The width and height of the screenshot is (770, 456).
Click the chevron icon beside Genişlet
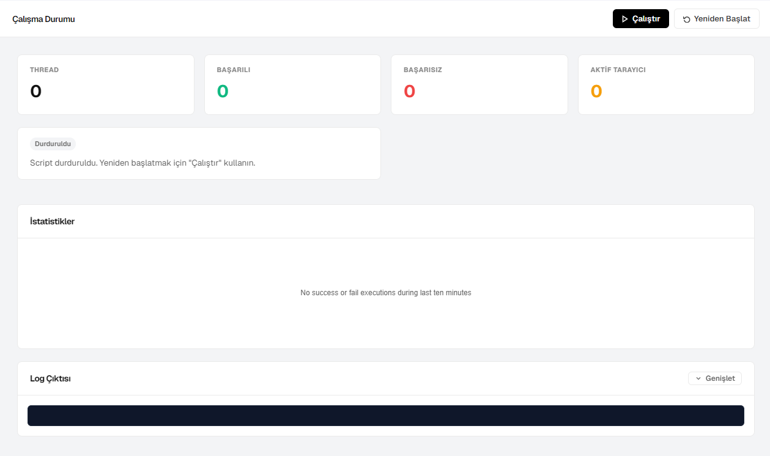pos(698,378)
